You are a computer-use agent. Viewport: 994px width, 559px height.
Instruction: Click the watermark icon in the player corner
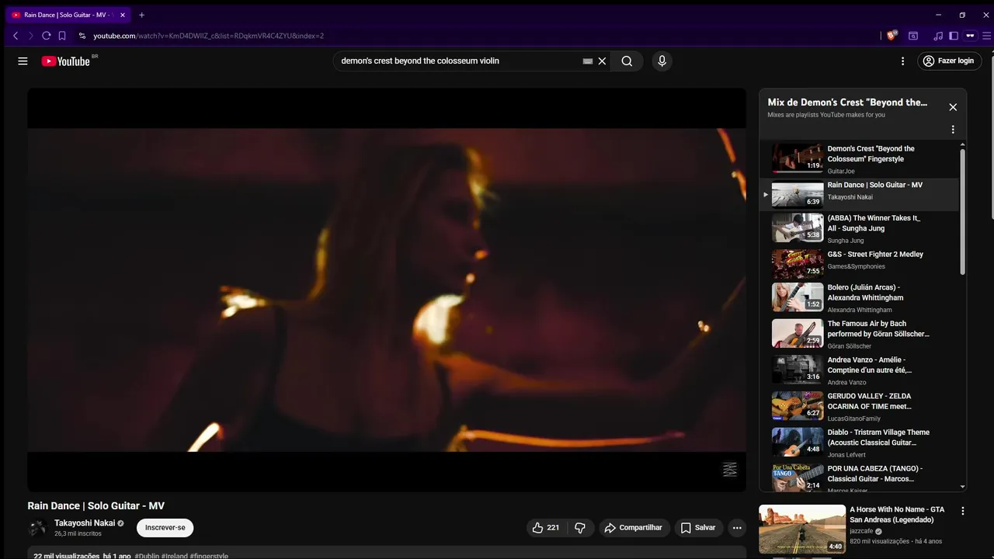pyautogui.click(x=730, y=470)
